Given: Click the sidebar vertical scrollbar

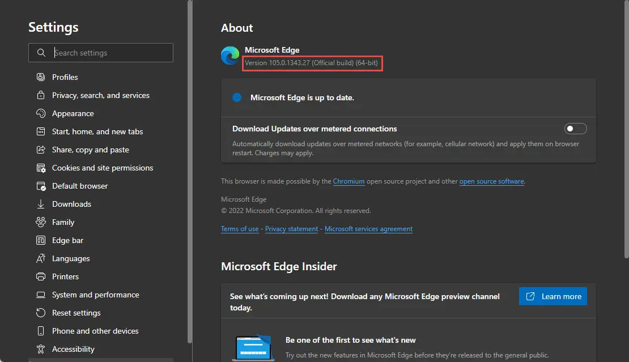Looking at the screenshot, I should coord(190,172).
